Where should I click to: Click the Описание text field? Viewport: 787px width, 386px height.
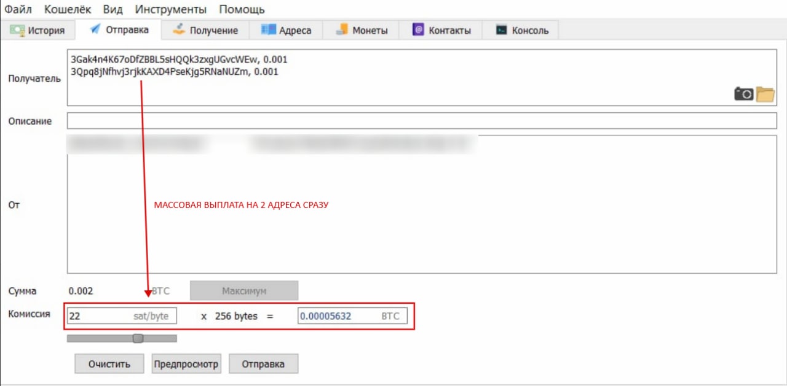(422, 121)
